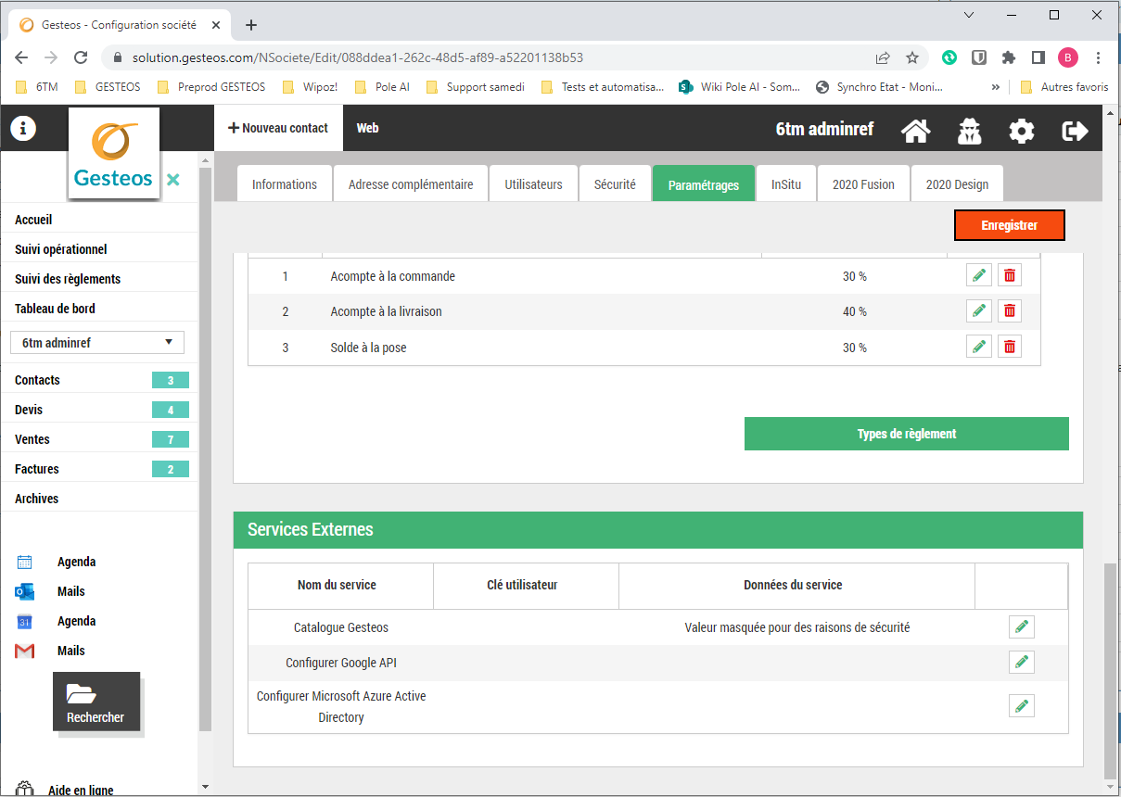Expand the bookmarks overflow chevron
Screen dimensions: 1121x797
(x=996, y=87)
